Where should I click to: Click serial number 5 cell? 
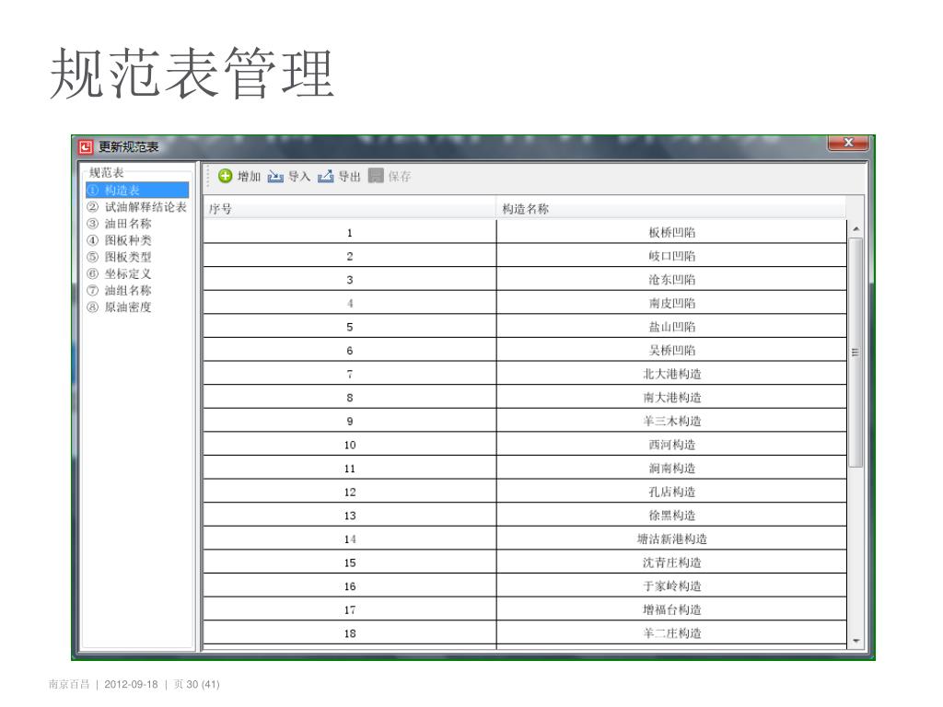click(x=349, y=327)
